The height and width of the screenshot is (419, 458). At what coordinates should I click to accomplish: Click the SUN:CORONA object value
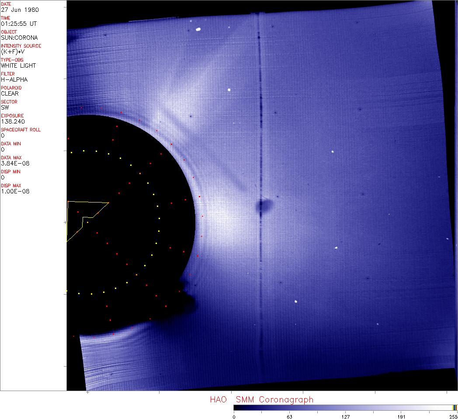pos(19,38)
